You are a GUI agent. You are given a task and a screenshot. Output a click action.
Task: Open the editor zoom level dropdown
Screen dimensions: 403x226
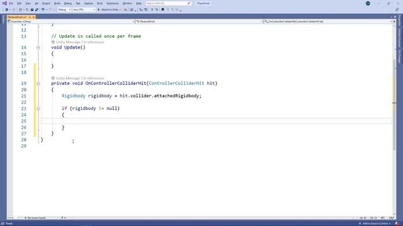(13, 218)
